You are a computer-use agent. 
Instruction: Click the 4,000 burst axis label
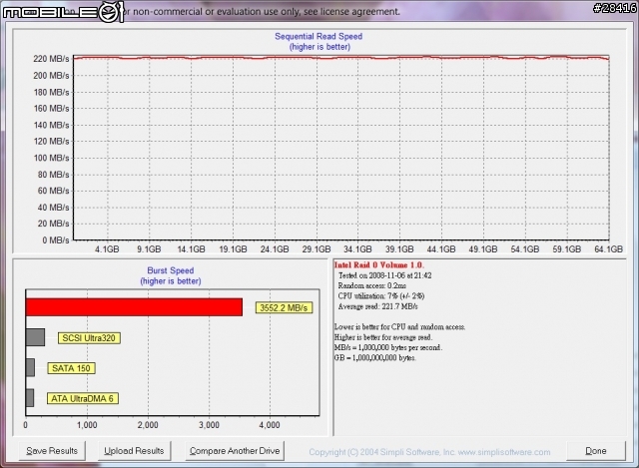pyautogui.click(x=270, y=425)
